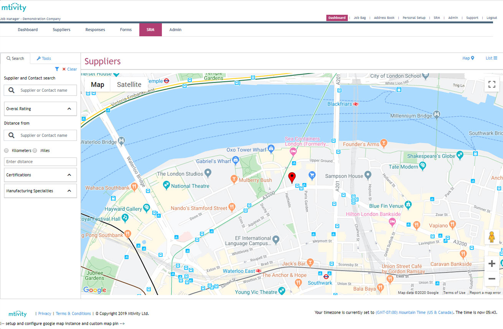503x329 pixels.
Task: Click the Waterloo East rail station marker
Action: click(x=259, y=271)
